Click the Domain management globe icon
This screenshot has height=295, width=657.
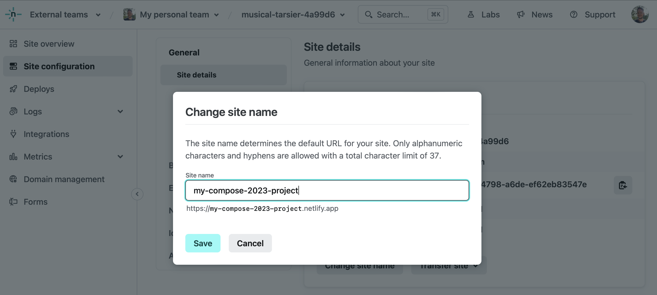pyautogui.click(x=13, y=179)
